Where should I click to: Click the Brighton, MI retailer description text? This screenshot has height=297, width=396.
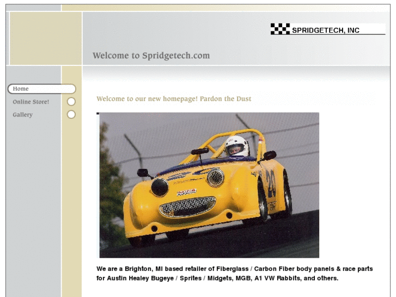[235, 273]
